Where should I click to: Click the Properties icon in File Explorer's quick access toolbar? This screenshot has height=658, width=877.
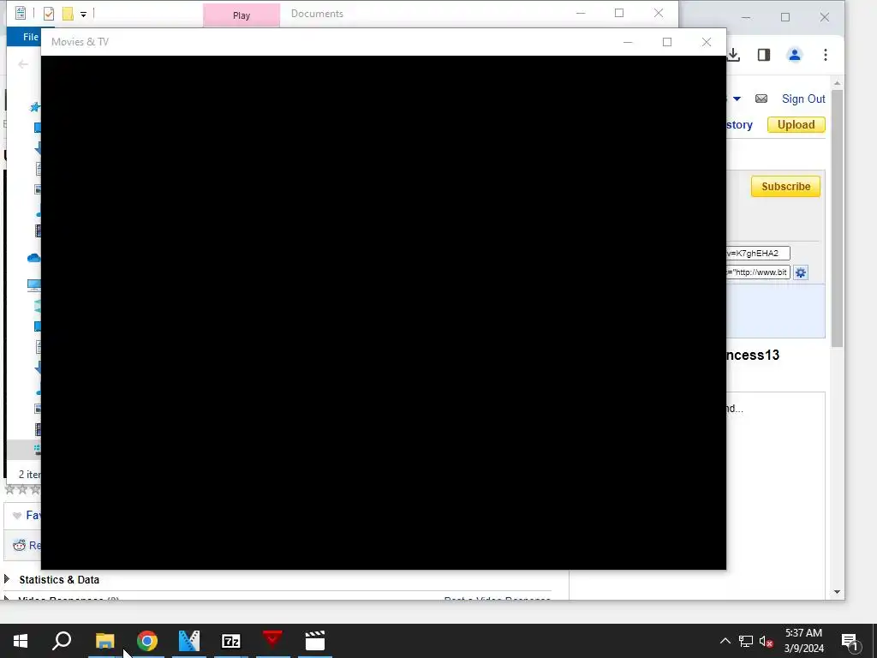21,13
